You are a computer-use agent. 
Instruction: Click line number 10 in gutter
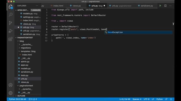[46, 35]
